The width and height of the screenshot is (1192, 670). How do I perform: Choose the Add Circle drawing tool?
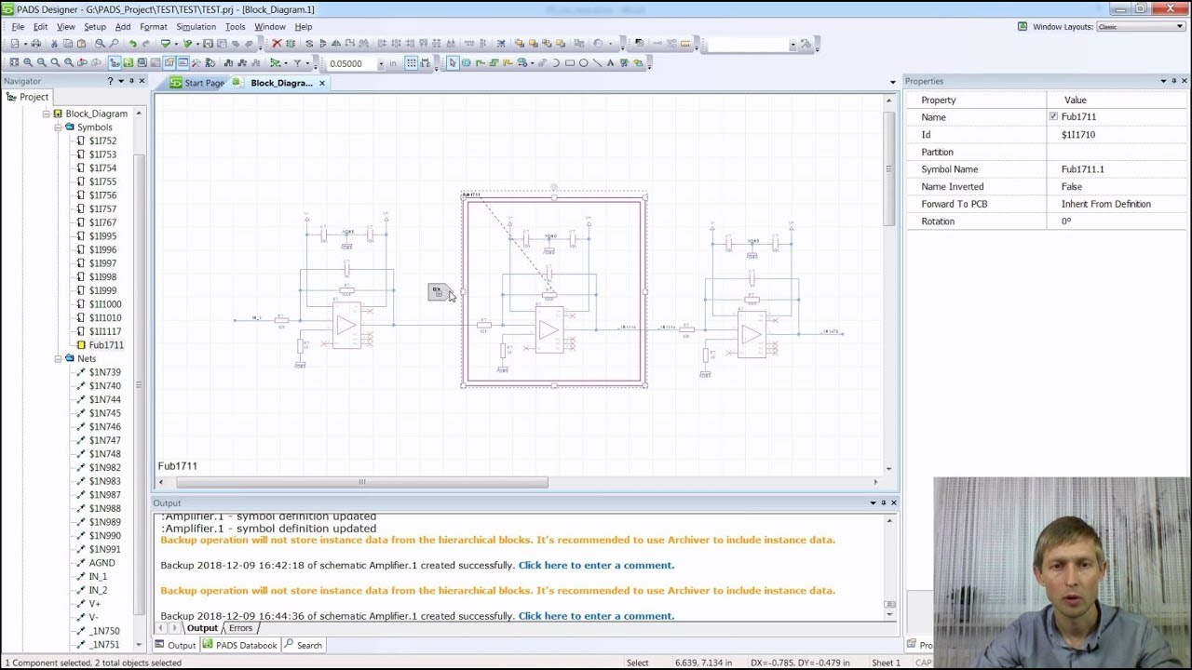tap(584, 63)
